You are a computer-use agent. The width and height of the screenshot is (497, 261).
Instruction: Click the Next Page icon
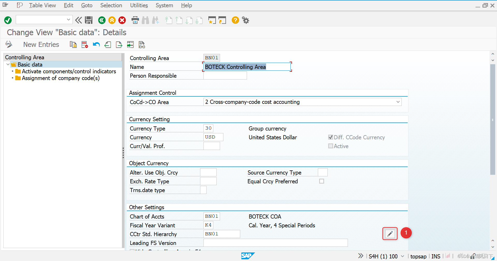coord(189,20)
